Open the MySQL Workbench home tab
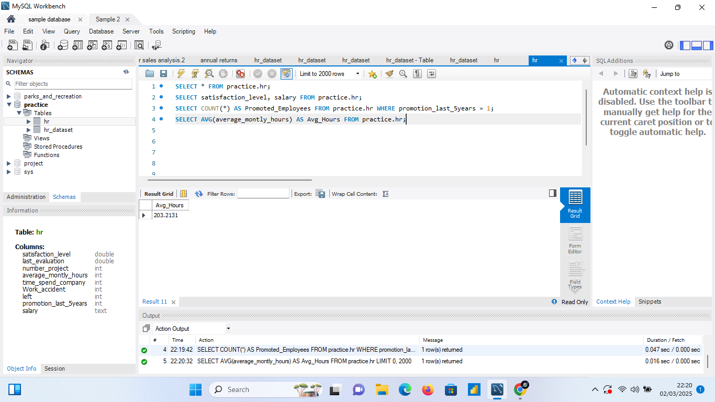Screen dimensions: 715x402 click(11, 19)
